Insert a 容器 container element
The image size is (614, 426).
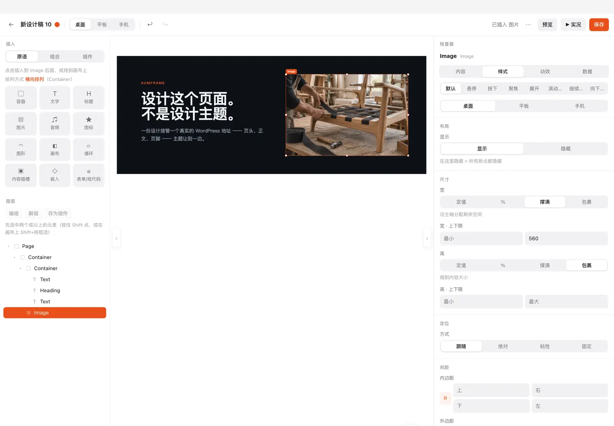click(x=21, y=97)
